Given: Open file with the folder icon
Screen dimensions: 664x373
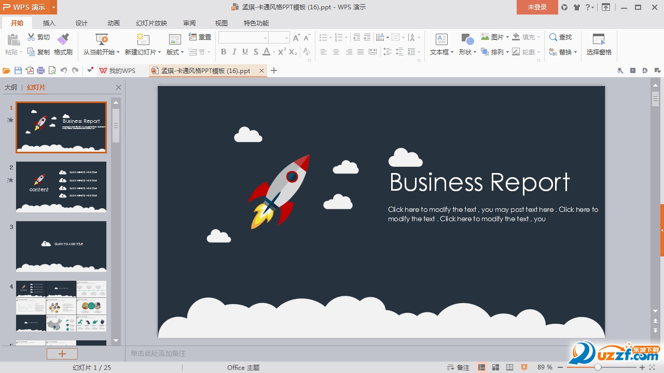Looking at the screenshot, I should click(x=7, y=70).
